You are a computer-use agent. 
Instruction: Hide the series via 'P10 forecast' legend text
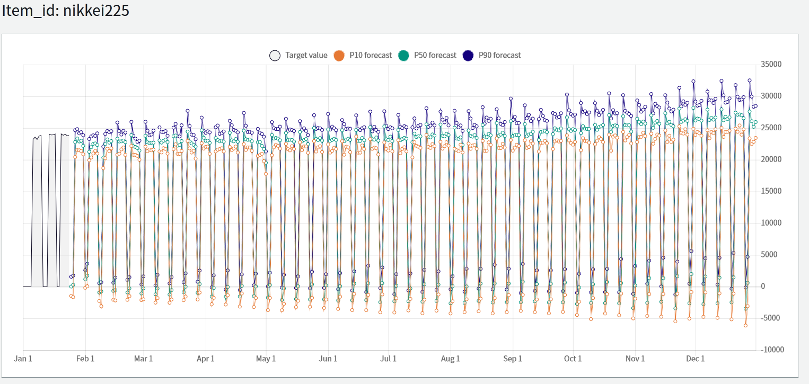click(371, 55)
